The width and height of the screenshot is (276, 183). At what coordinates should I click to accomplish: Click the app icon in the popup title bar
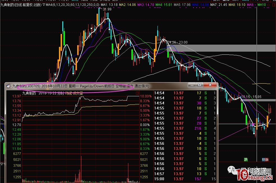9,86
